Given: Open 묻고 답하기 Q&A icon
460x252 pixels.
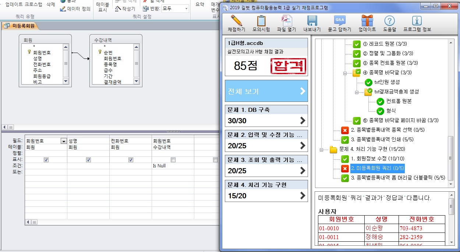Looking at the screenshot, I should (339, 21).
